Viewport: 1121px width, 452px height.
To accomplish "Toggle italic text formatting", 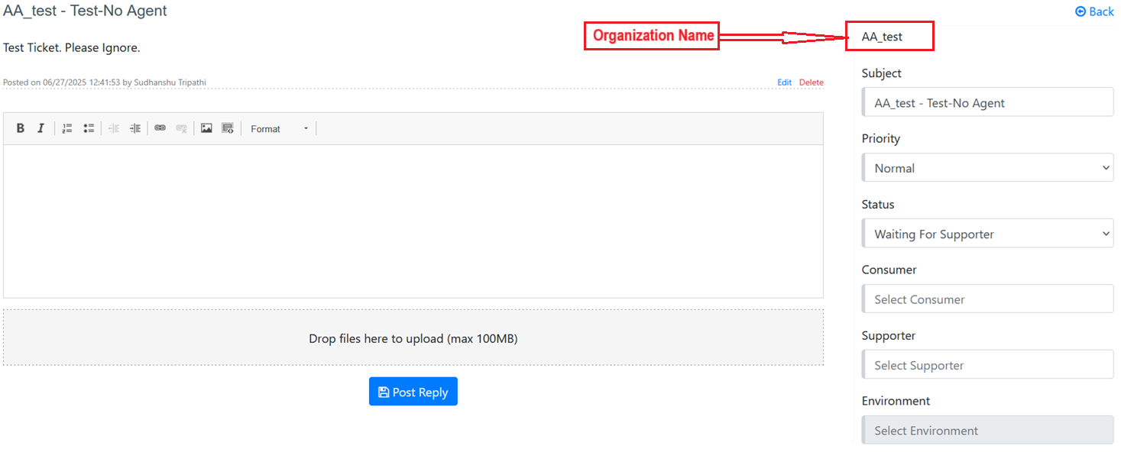I will click(41, 128).
